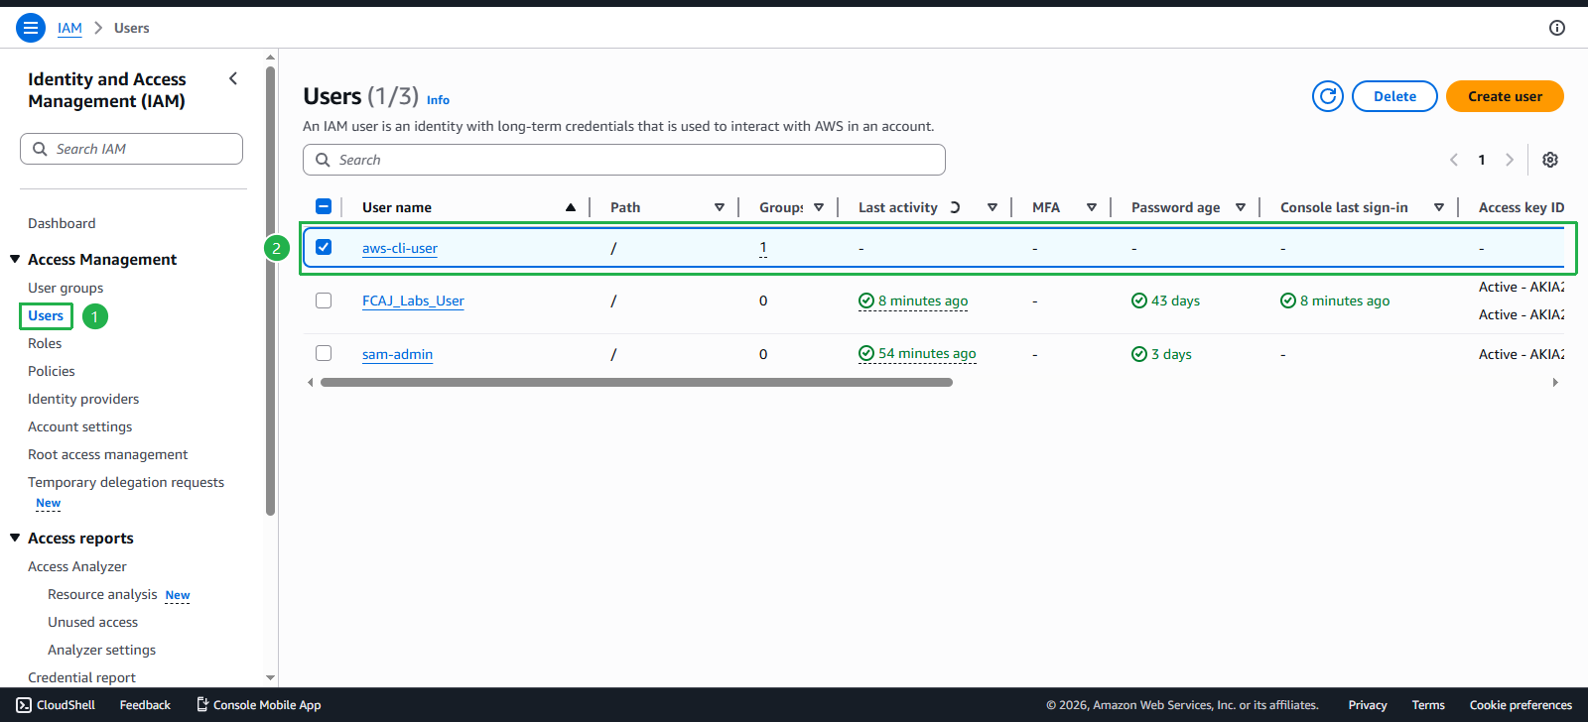Collapse the Access reports section
Image resolution: width=1588 pixels, height=722 pixels.
coord(15,538)
